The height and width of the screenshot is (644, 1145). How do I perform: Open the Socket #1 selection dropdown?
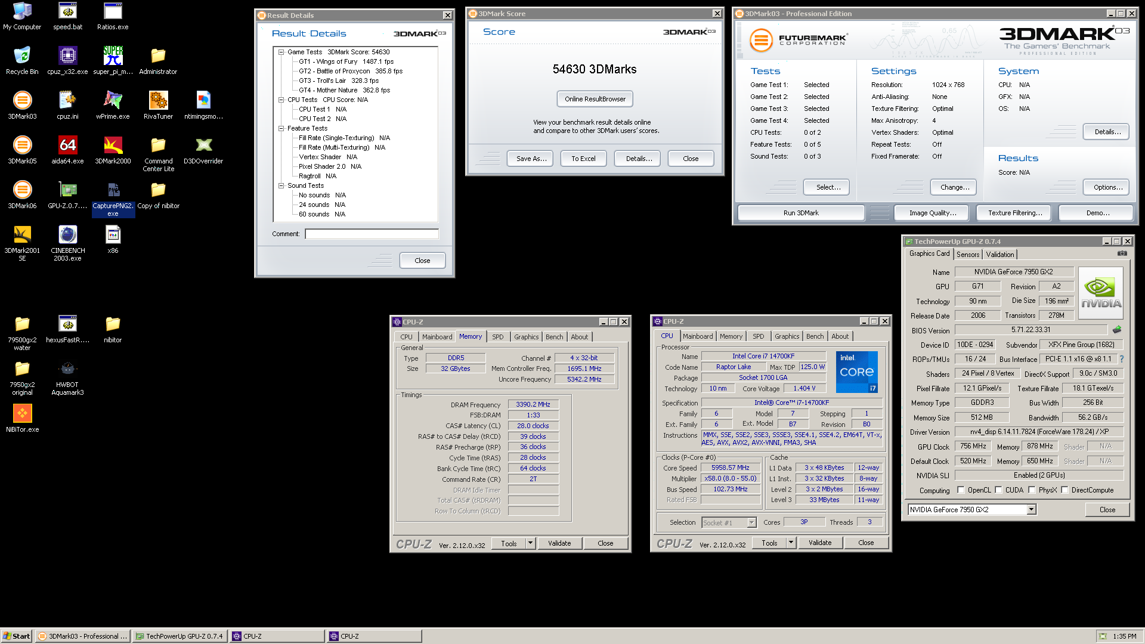(751, 523)
